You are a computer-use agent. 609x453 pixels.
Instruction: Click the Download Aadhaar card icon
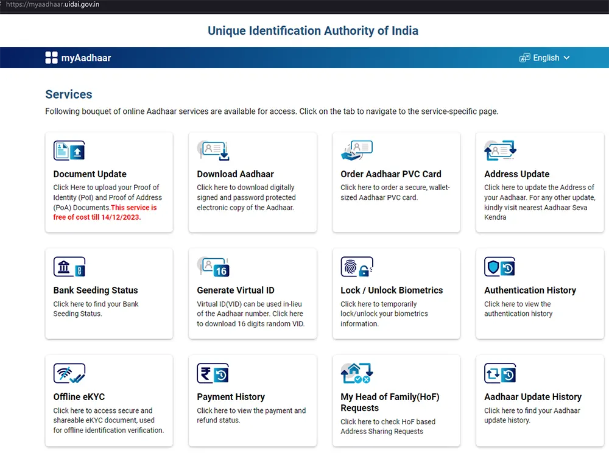[213, 150]
